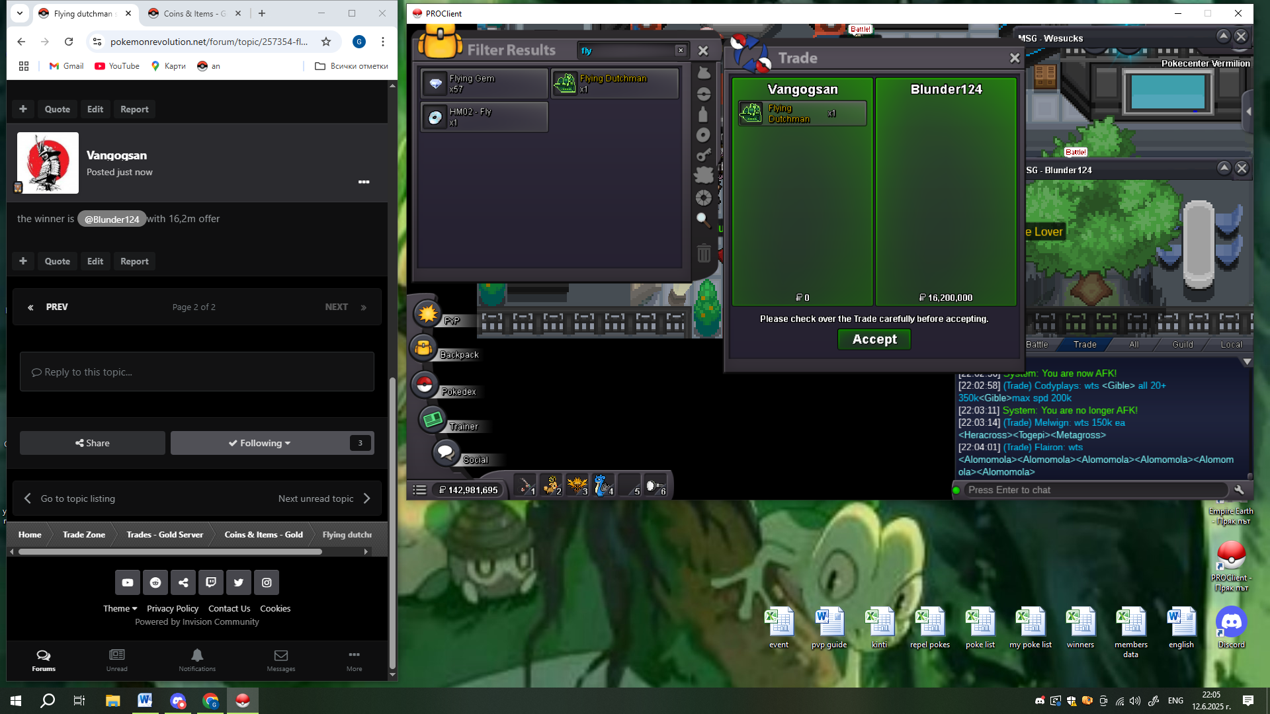Select the key items category filter

coord(704,155)
